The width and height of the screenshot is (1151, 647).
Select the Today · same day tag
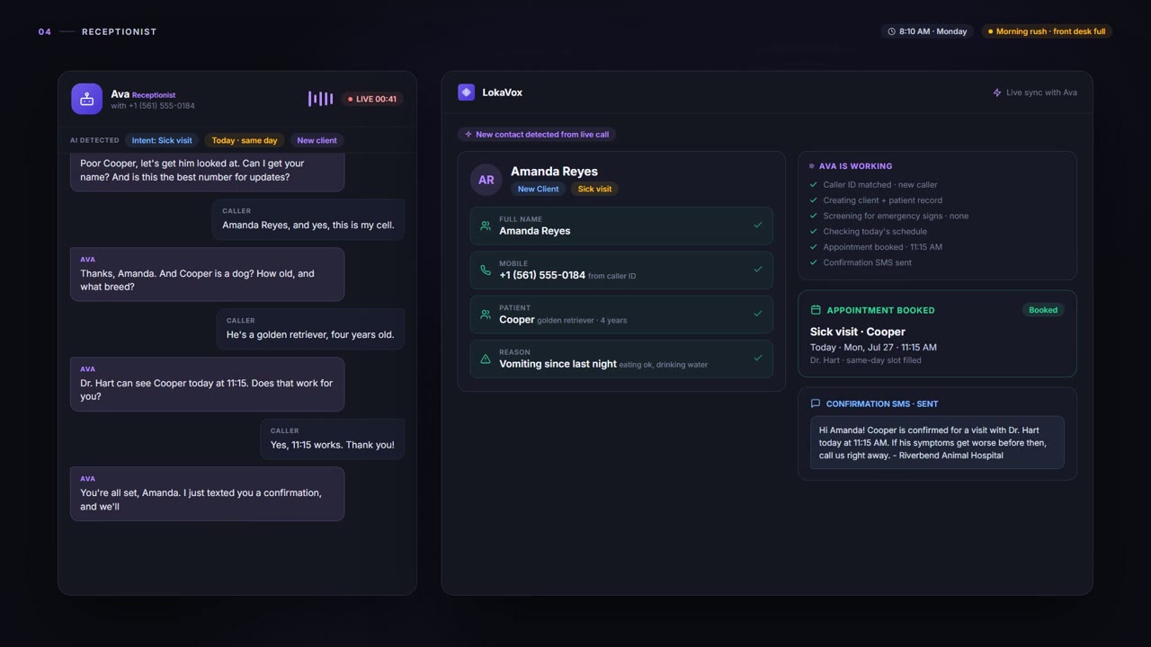245,140
